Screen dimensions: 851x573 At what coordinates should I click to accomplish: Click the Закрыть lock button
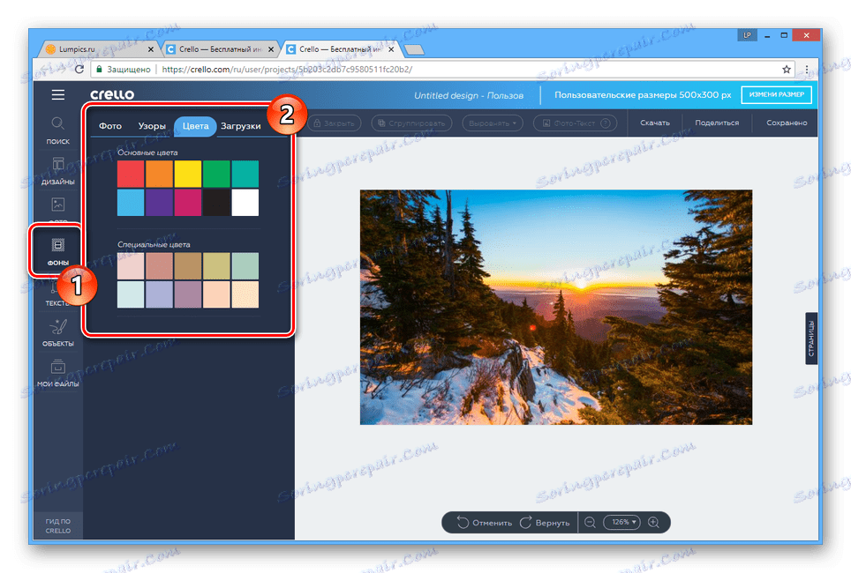(335, 123)
